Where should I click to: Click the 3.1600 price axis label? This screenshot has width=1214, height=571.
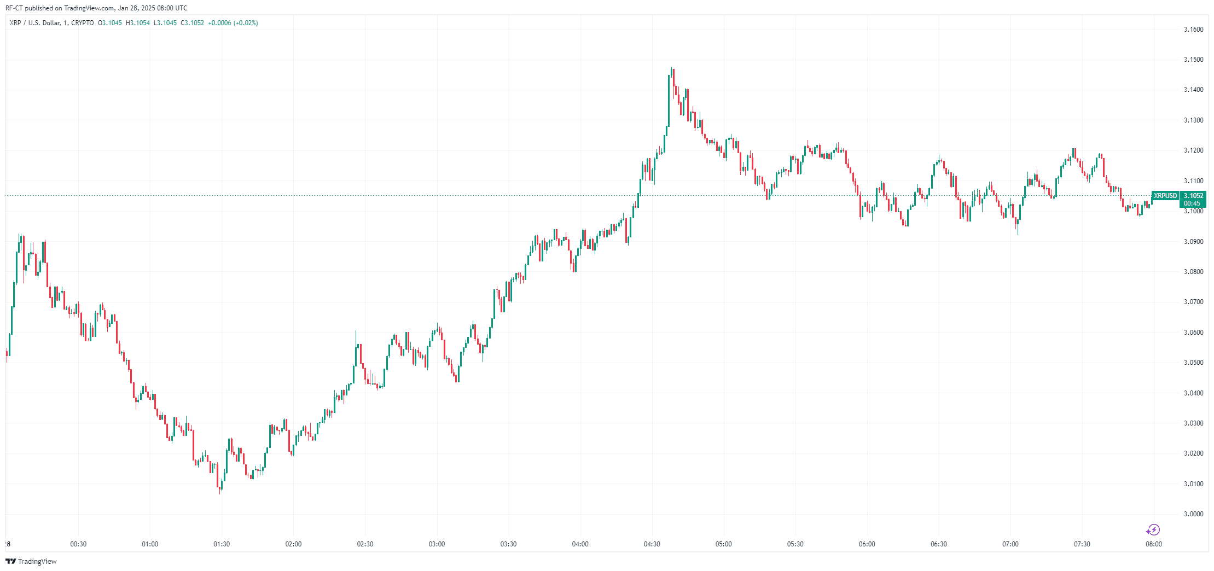[1193, 30]
